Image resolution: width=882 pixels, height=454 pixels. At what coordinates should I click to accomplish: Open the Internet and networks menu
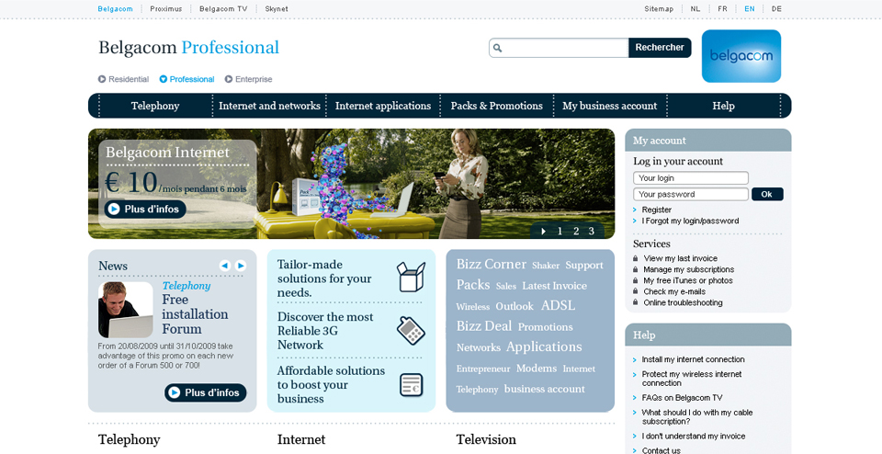[269, 106]
